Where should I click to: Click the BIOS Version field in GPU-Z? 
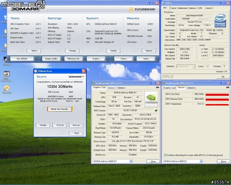[130, 110]
